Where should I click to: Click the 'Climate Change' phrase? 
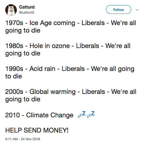pyautogui.click(x=50, y=115)
